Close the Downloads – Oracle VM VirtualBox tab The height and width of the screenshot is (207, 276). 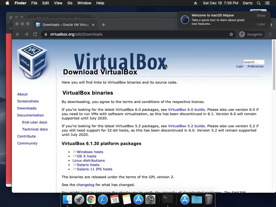coord(93,25)
